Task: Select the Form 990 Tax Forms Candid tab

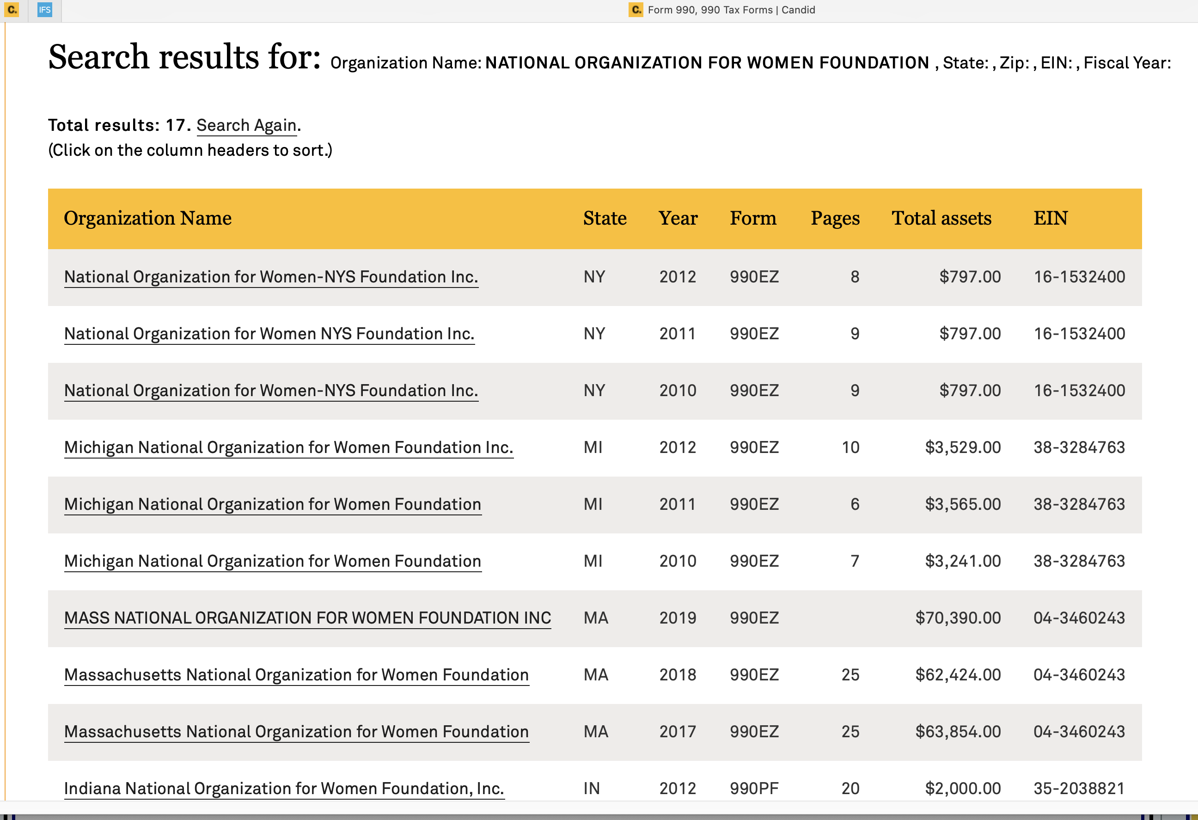Action: point(721,10)
